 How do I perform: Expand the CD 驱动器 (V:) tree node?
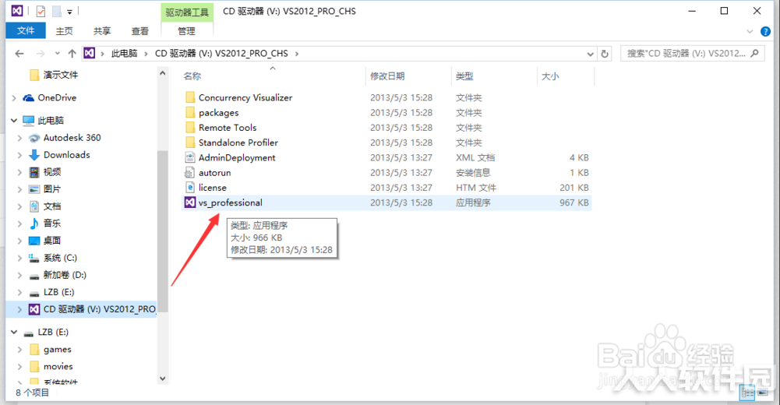19,309
